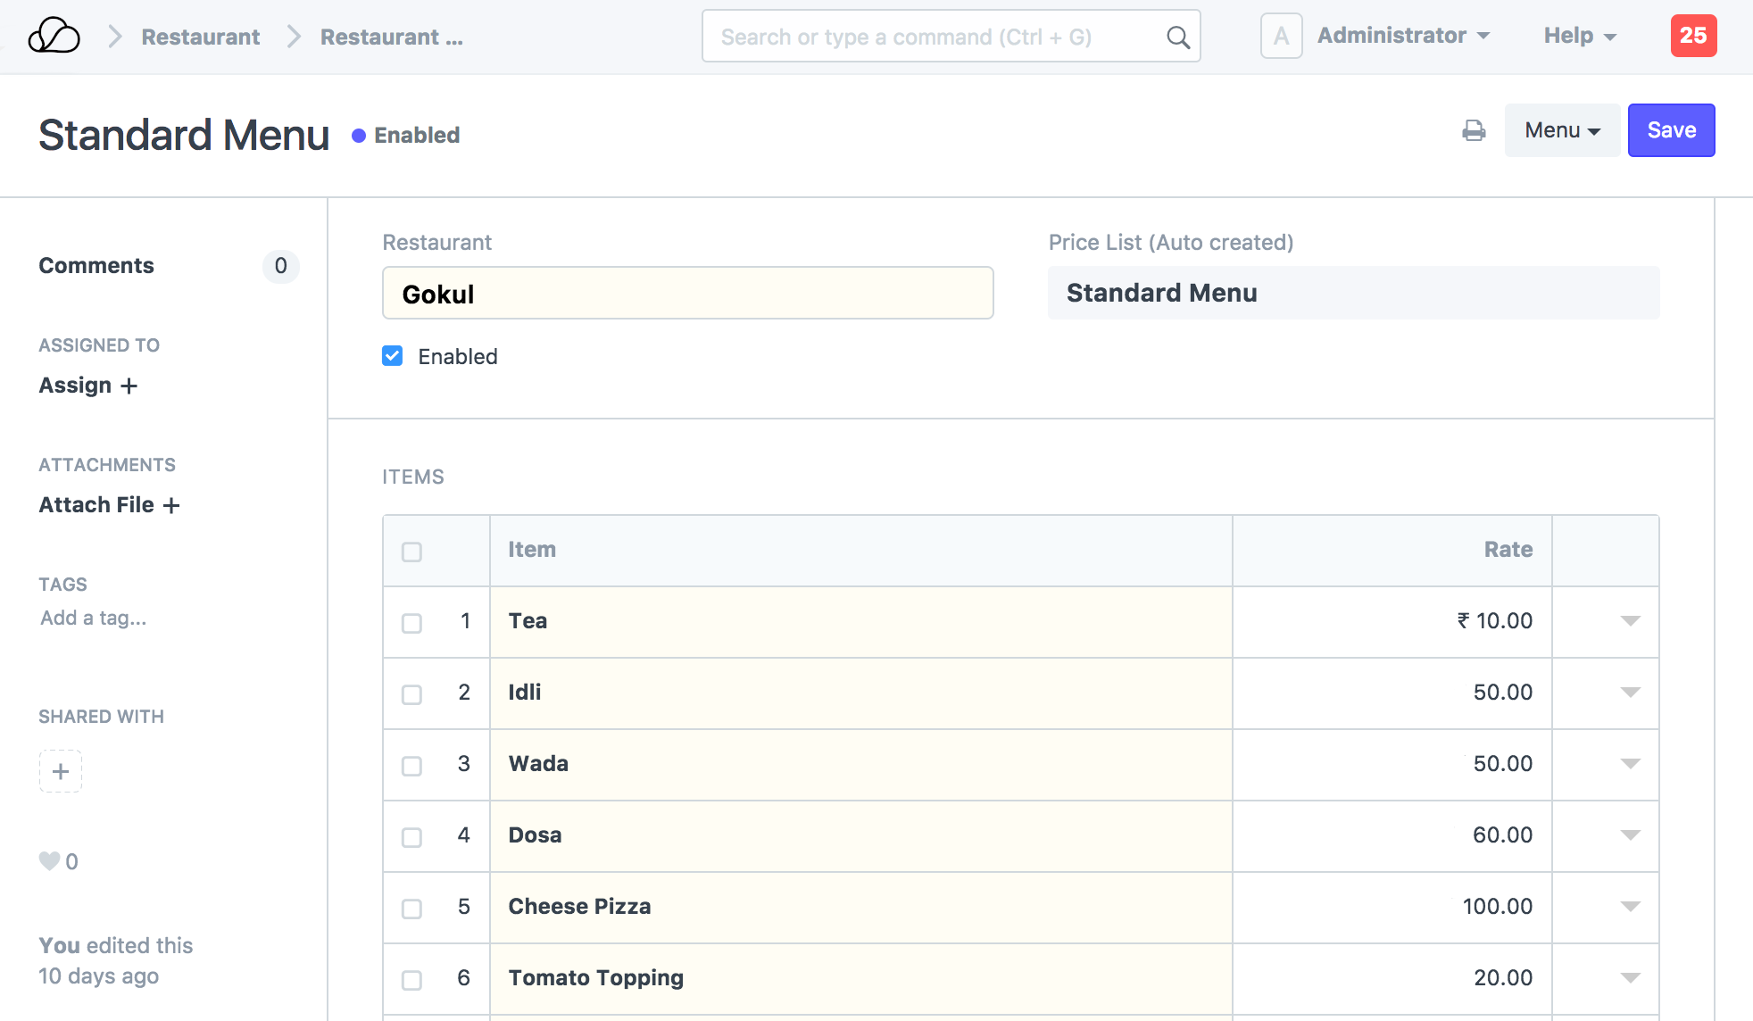Screen dimensions: 1753x1021
Task: Click the search magnifier icon
Action: pos(1178,37)
